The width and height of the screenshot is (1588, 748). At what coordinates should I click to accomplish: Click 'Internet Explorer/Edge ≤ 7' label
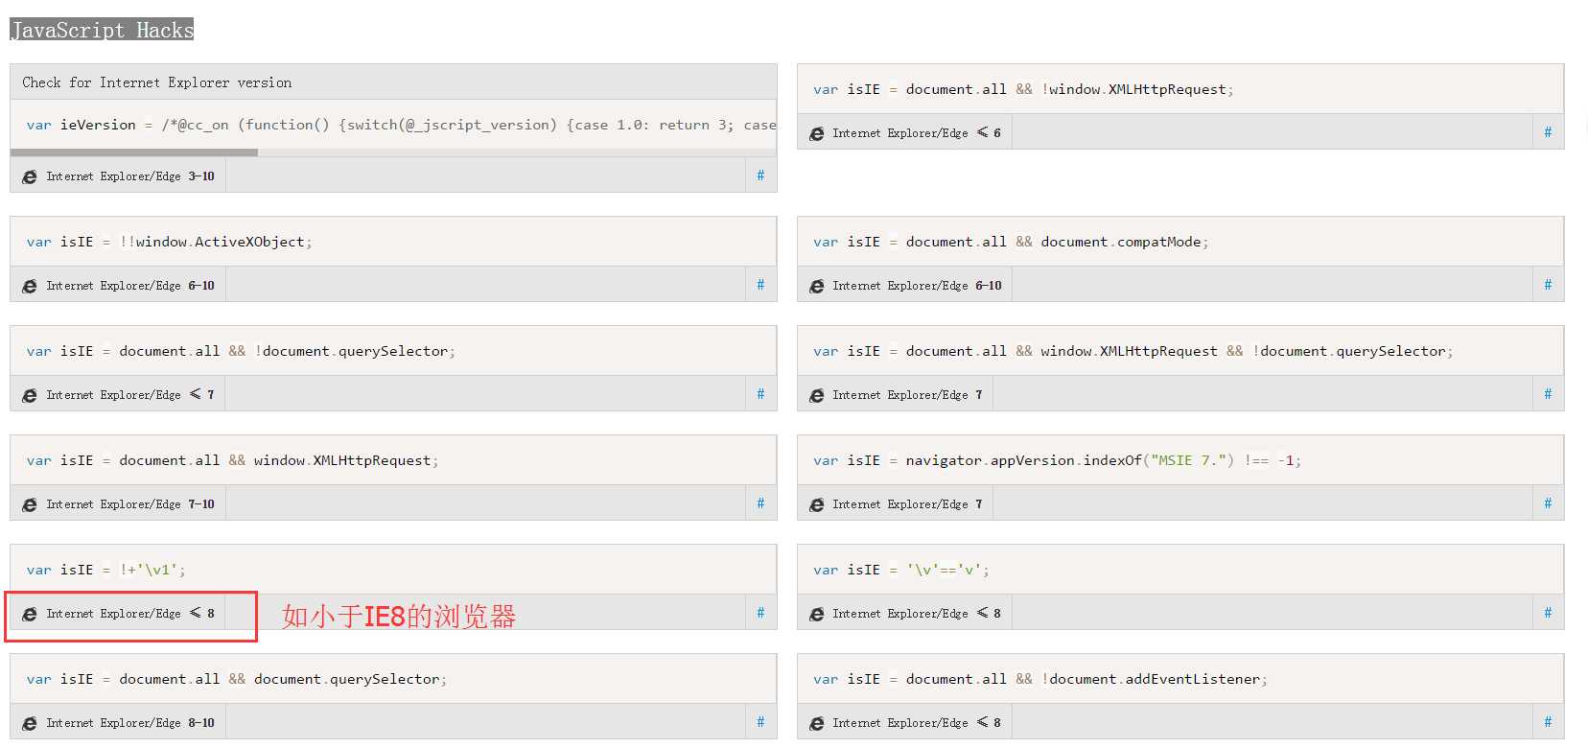point(130,395)
